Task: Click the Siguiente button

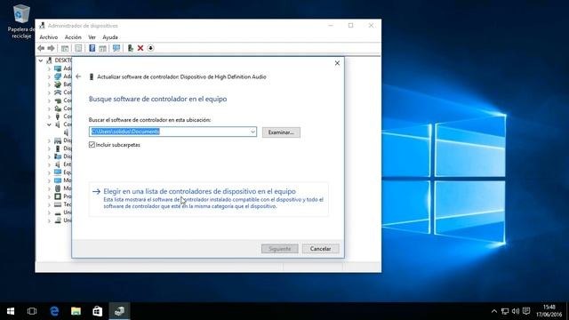Action: pos(280,249)
